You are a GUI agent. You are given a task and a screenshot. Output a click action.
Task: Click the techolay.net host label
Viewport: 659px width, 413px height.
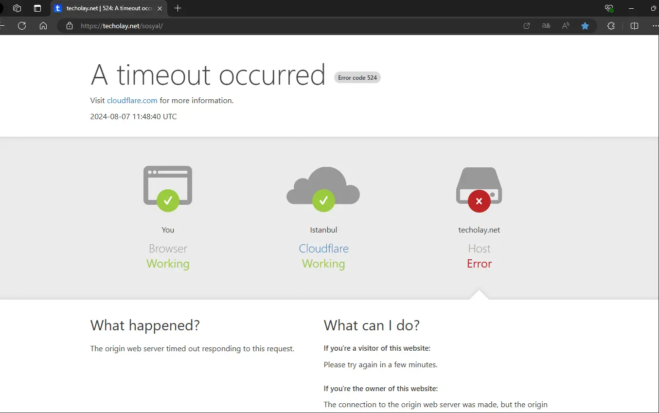[479, 230]
